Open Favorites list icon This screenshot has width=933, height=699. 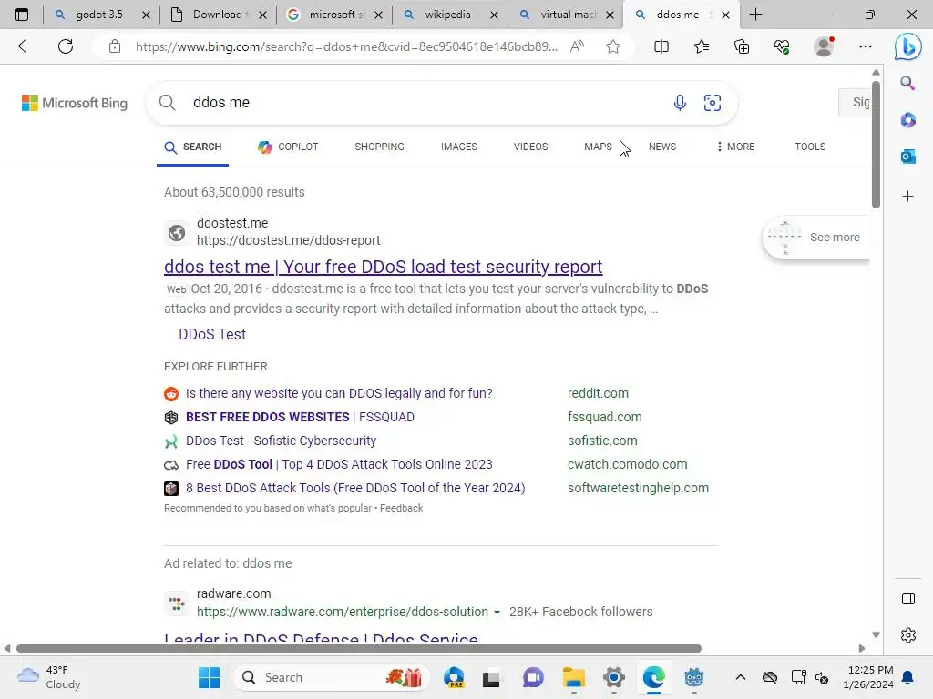[x=702, y=46]
